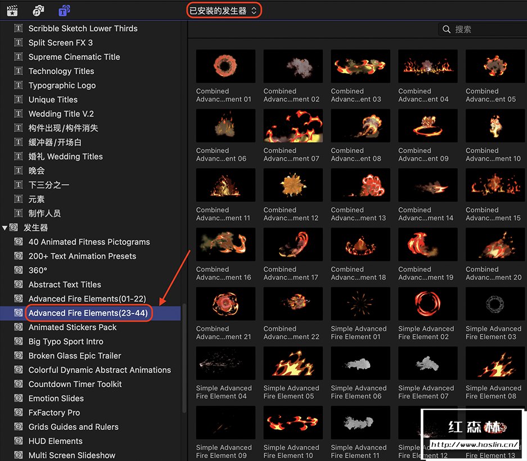This screenshot has width=527, height=461.
Task: Click generator icon beside Big Typo Sport Intro
Action: pyautogui.click(x=19, y=341)
